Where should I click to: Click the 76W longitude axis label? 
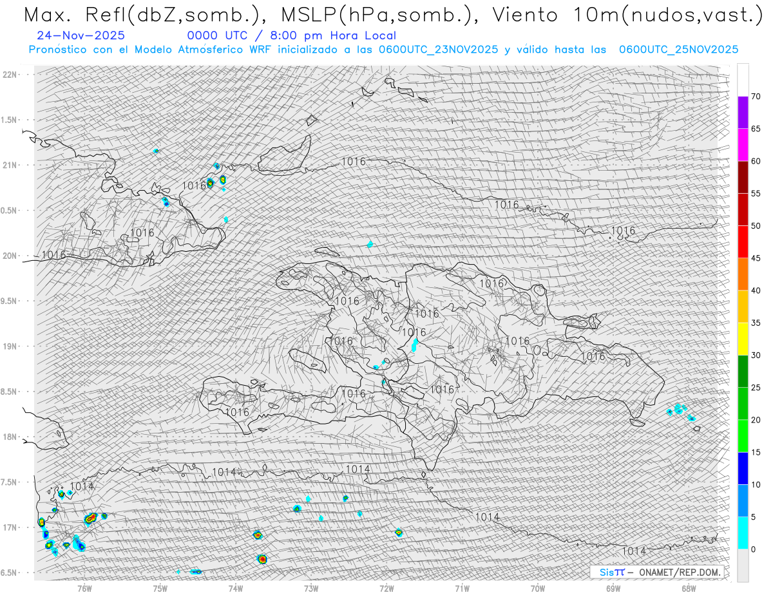pyautogui.click(x=84, y=589)
